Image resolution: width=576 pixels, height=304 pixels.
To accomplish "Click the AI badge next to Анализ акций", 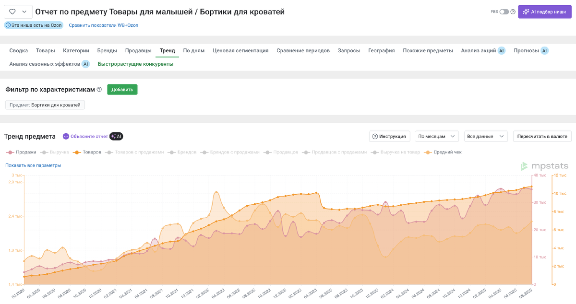I will [x=501, y=50].
